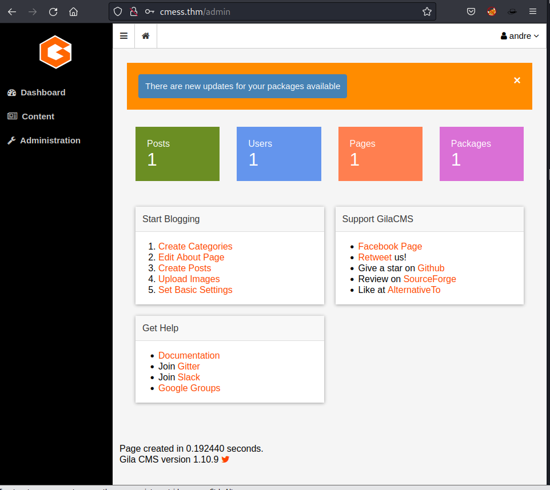Dismiss the orange updates alert
Viewport: 550px width, 490px height.
click(517, 81)
